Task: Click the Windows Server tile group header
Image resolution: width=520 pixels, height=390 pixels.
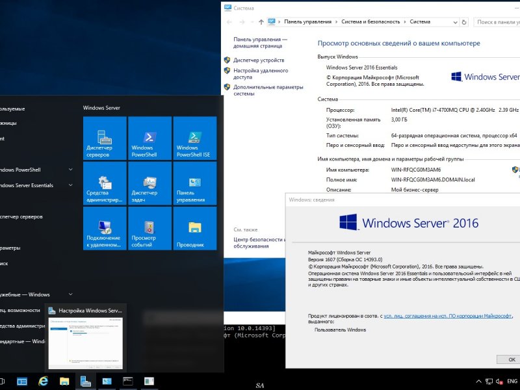Action: pos(101,108)
